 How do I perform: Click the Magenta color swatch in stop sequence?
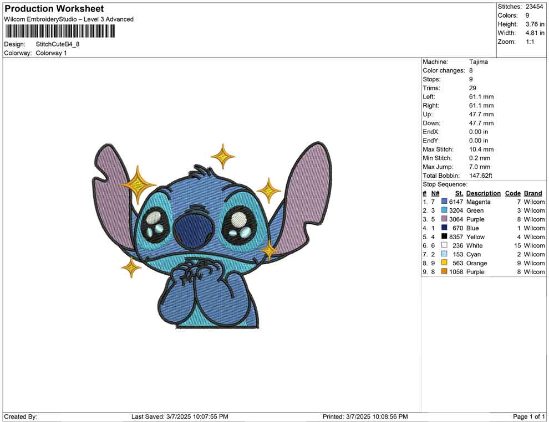tap(444, 202)
